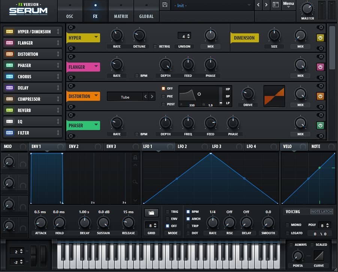Click the envelope lock icon
The width and height of the screenshot is (338, 272).
coord(135,158)
